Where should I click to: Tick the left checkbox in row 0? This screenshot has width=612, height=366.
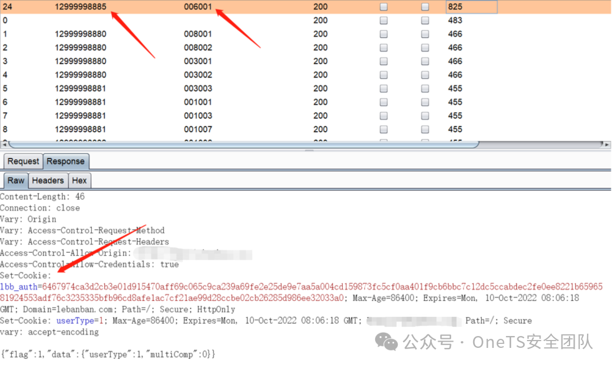click(x=384, y=20)
